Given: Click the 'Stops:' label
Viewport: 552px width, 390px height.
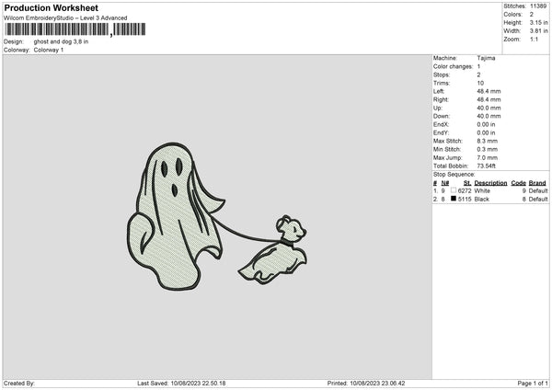Looking at the screenshot, I should 442,75.
